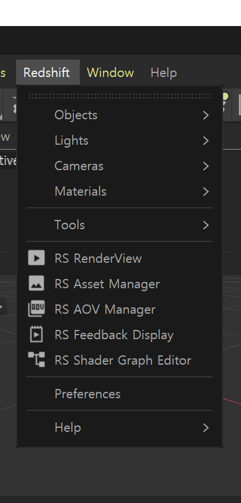Viewport: 241px width, 503px height.
Task: Open the Window menu
Action: click(110, 73)
